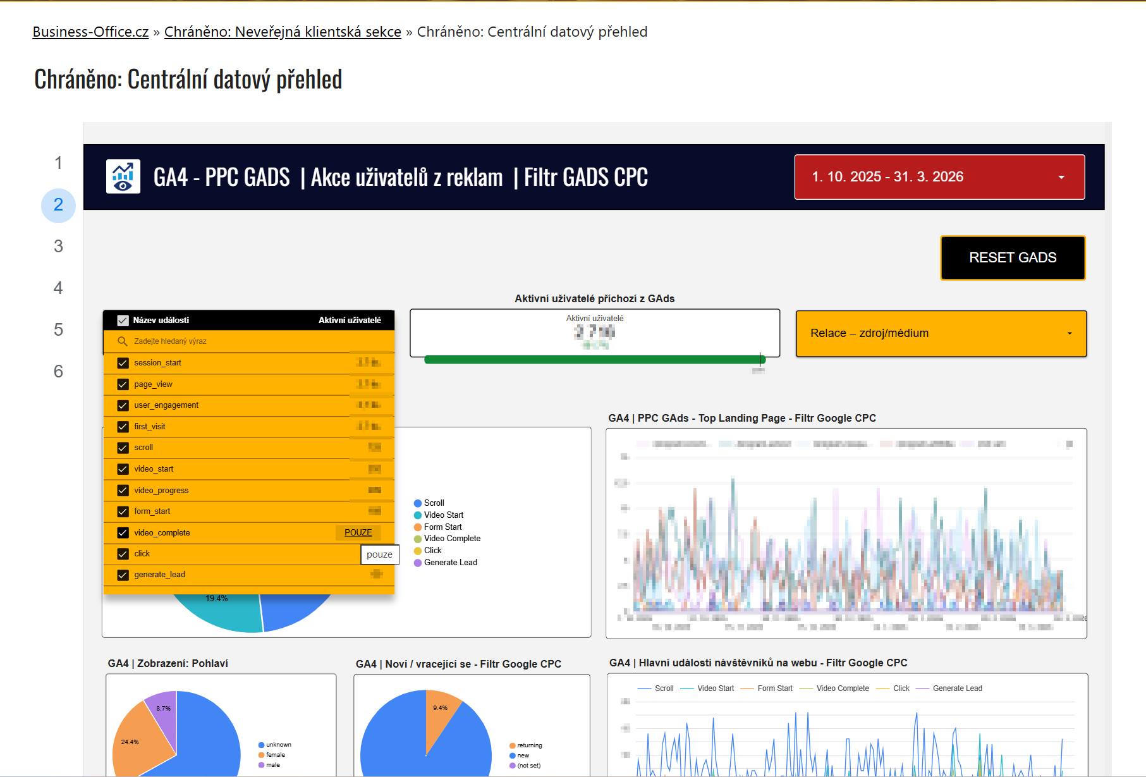
Task: Go to report page 5
Action: [x=58, y=330]
